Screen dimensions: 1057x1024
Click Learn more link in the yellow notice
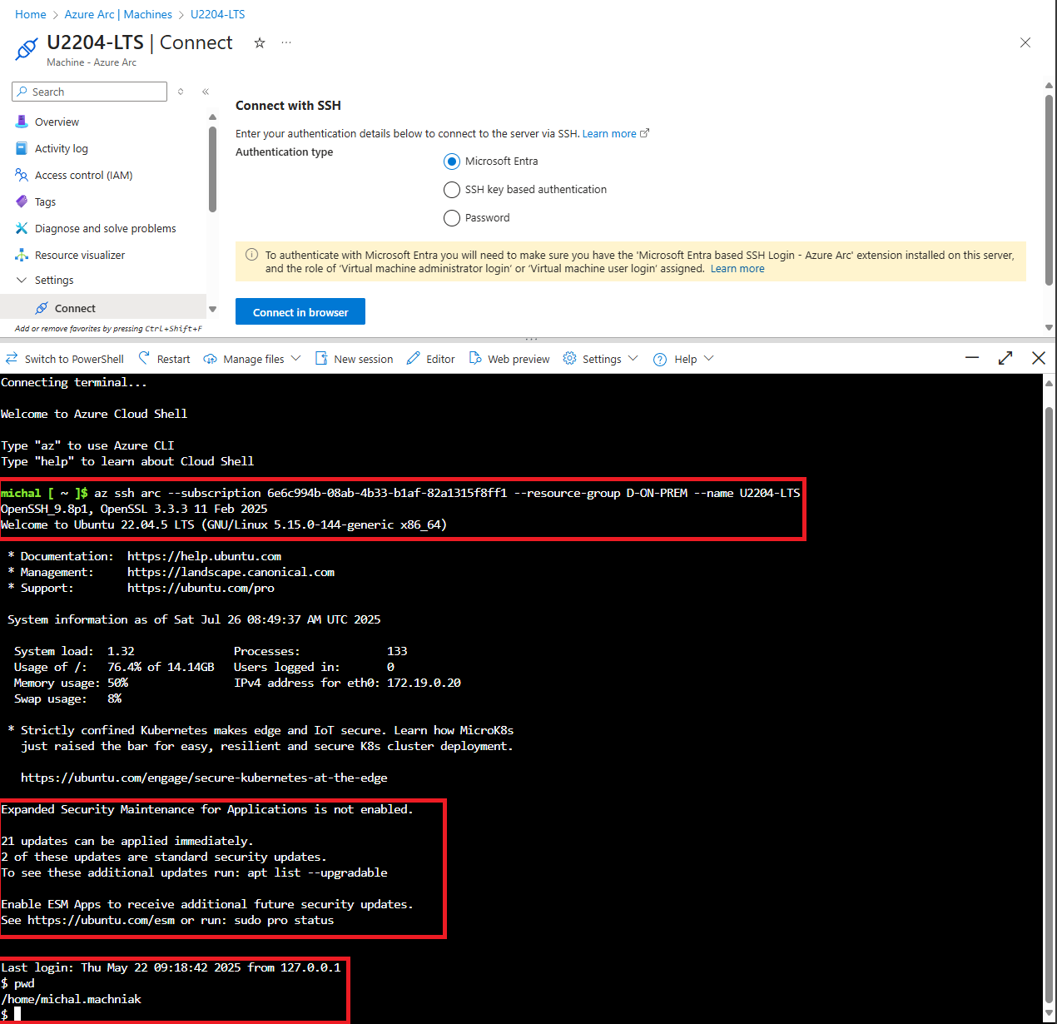pyautogui.click(x=737, y=269)
